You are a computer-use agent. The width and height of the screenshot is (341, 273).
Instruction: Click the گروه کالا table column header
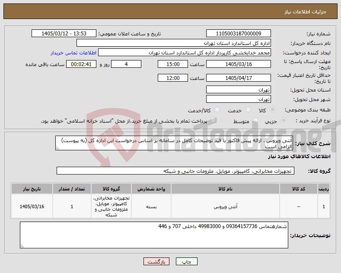click(111, 189)
